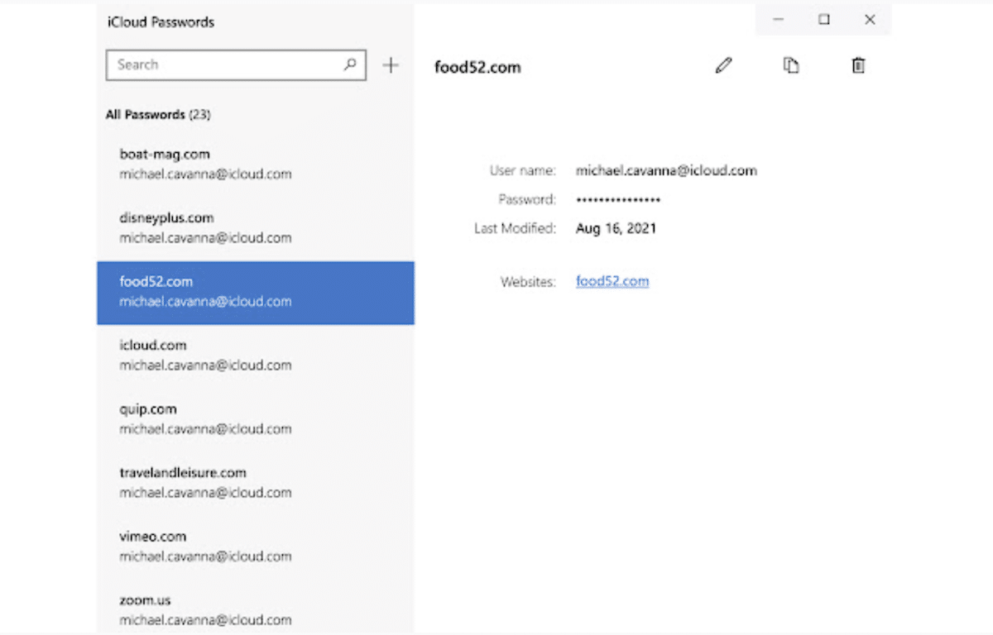Image resolution: width=993 pixels, height=635 pixels.
Task: Open the food52.com website link
Action: pos(612,281)
